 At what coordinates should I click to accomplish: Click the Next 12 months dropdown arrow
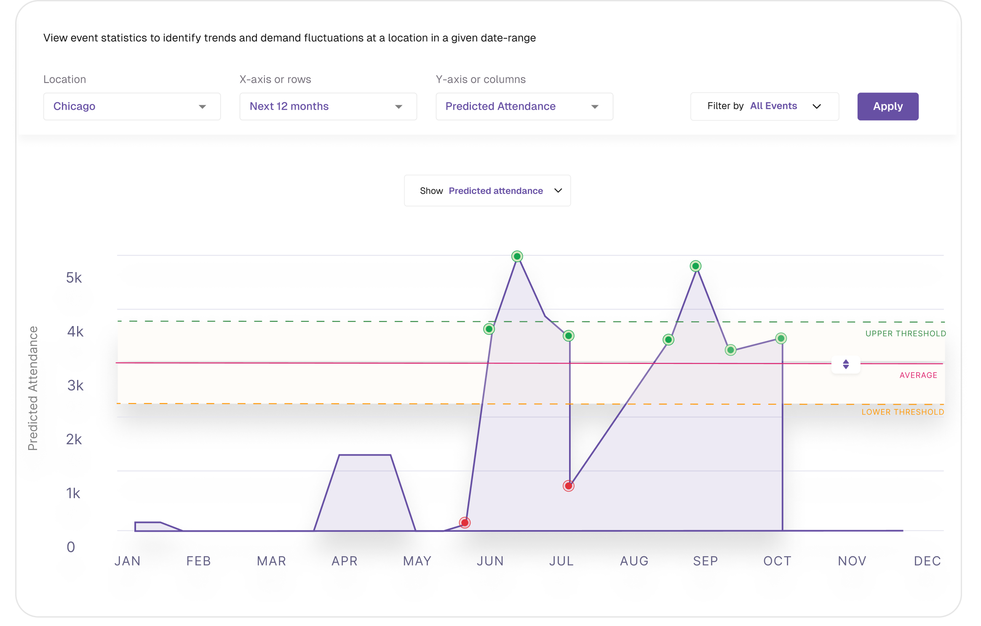click(x=399, y=106)
